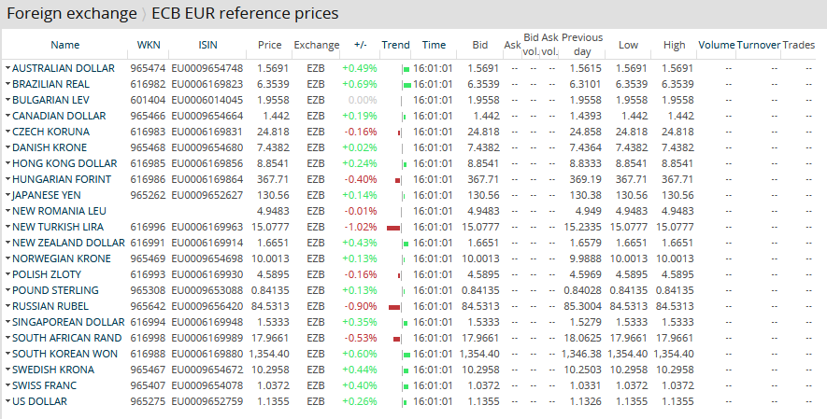Expand the arrow menu beside SWISS FRANC
Screen dimensions: 827x419
pyautogui.click(x=7, y=386)
